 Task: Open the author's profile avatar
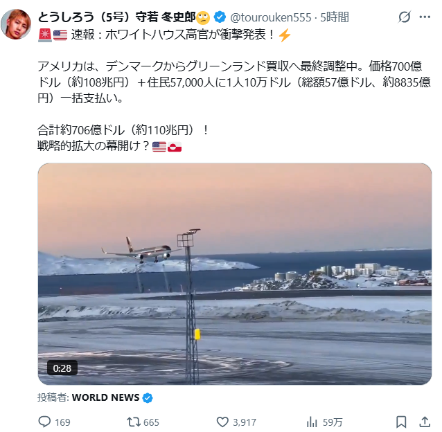point(16,24)
